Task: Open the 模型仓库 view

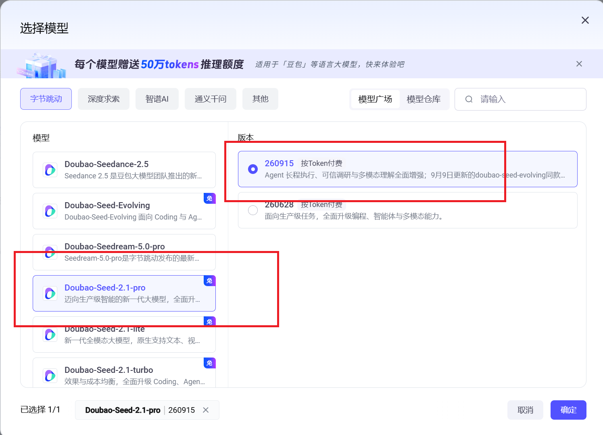Action: [424, 99]
